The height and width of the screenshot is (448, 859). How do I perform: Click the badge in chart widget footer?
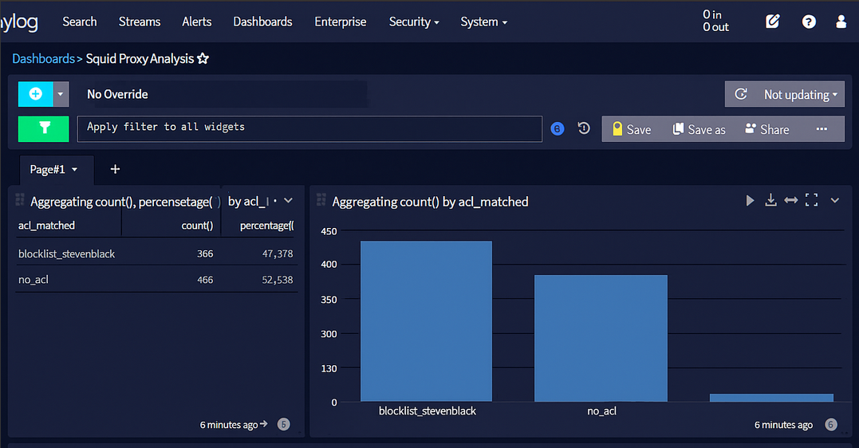[831, 424]
